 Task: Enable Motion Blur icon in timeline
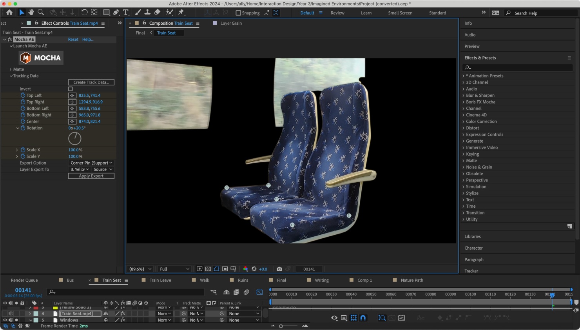[x=246, y=292]
